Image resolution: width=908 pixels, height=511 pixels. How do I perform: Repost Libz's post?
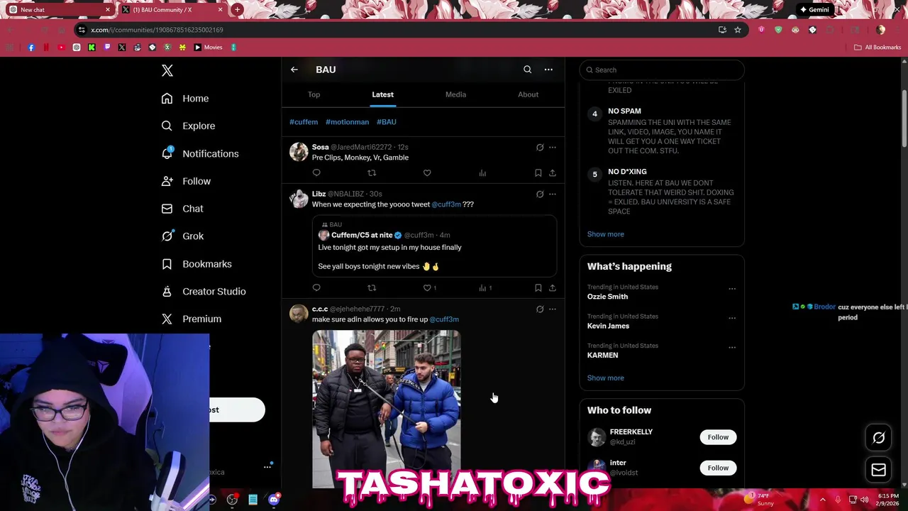pos(372,287)
